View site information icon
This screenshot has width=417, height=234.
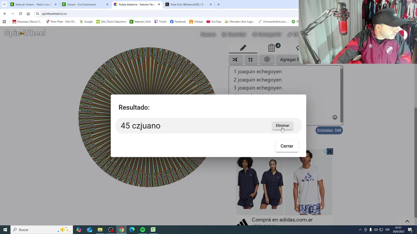tap(37, 14)
